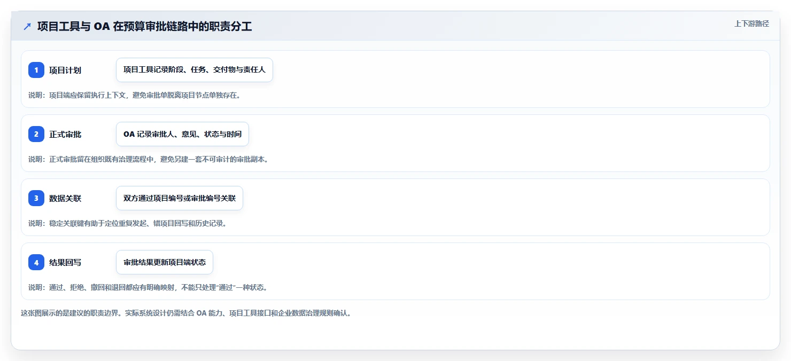
Task: Click the 数据关联 step label
Action: (x=65, y=198)
